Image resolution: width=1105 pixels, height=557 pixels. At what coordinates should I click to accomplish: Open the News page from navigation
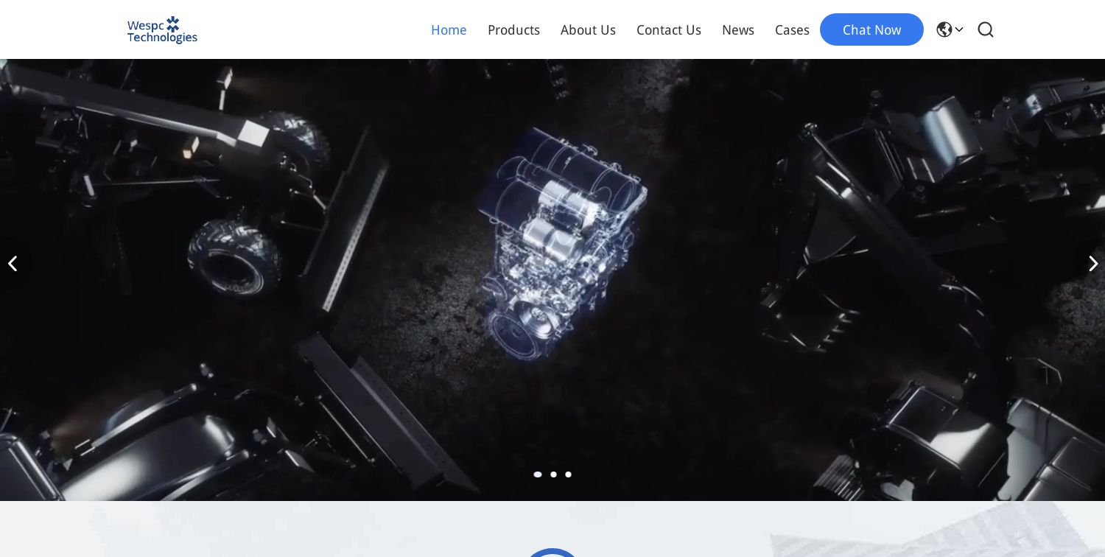pos(738,29)
